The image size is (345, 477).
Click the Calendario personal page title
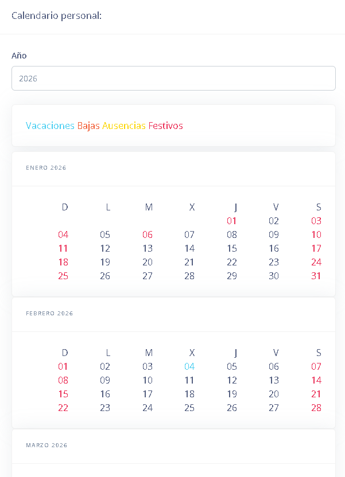(56, 15)
